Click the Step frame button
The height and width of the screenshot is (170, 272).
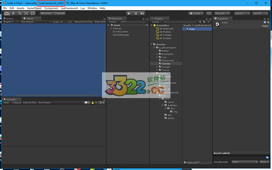pos(142,13)
